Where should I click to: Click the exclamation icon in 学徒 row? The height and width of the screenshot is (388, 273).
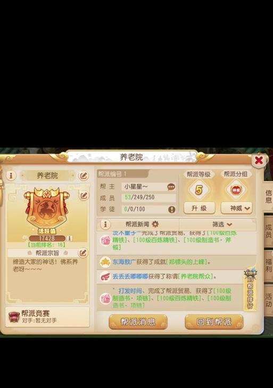[x=171, y=209]
